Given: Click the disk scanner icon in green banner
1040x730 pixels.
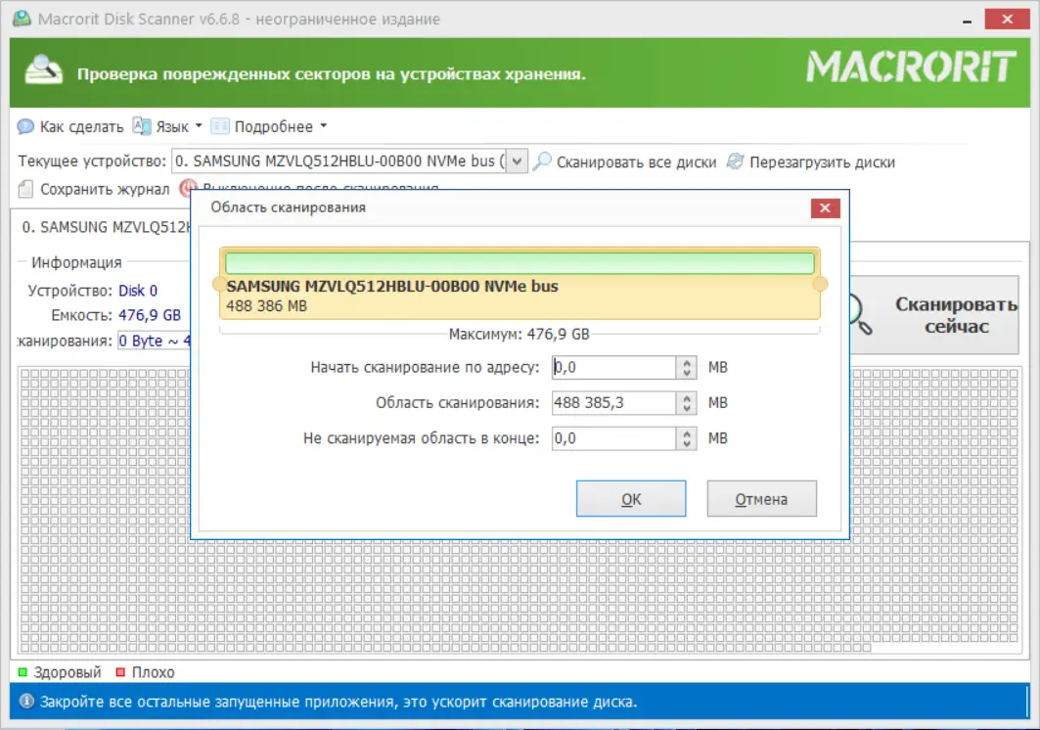Looking at the screenshot, I should point(44,70).
